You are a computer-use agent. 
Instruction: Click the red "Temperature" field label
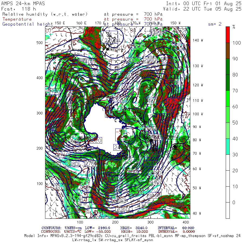(17, 19)
